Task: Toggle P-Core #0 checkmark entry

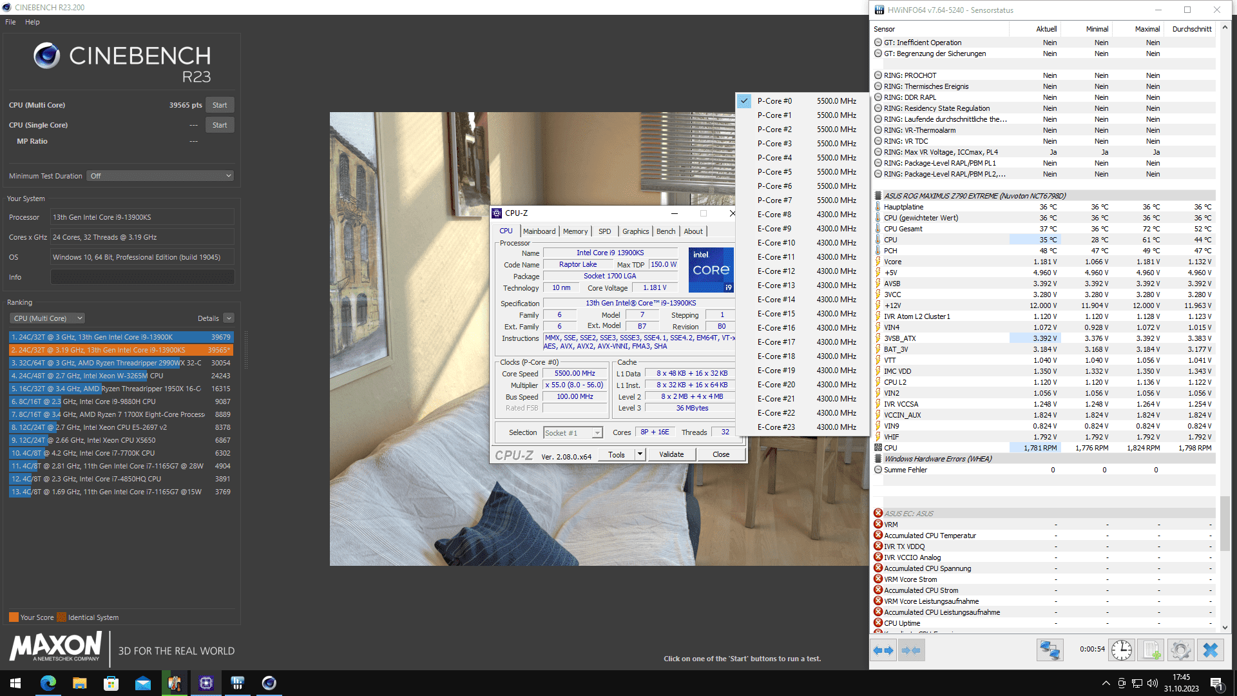Action: click(x=802, y=101)
